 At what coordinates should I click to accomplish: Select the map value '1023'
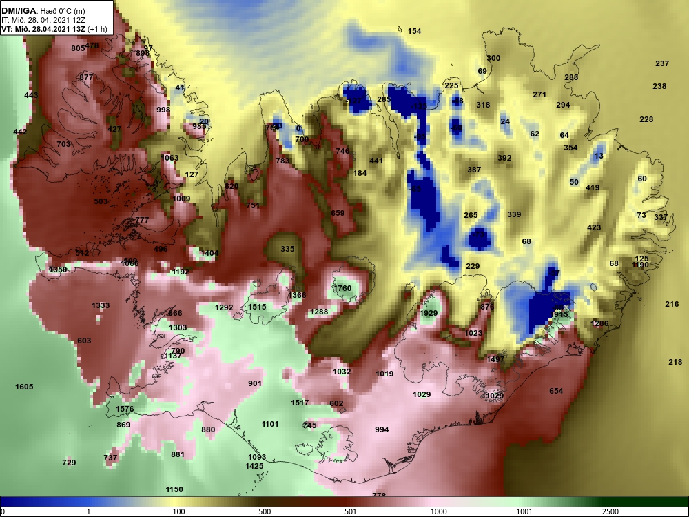coord(473,333)
